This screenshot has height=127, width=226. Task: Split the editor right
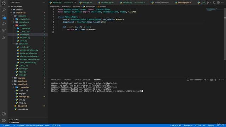pyautogui.click(x=218, y=2)
